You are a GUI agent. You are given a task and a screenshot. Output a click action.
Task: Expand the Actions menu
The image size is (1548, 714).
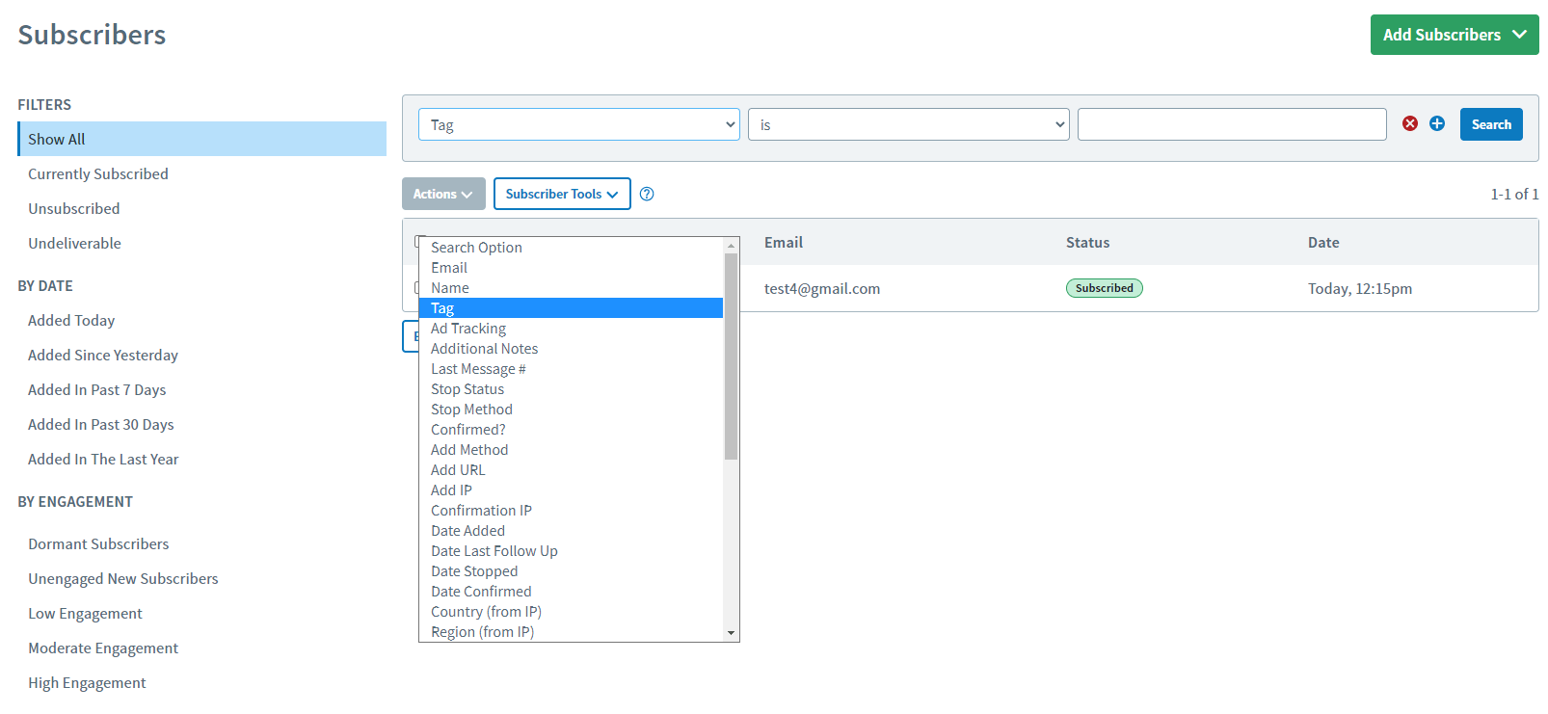tap(443, 194)
